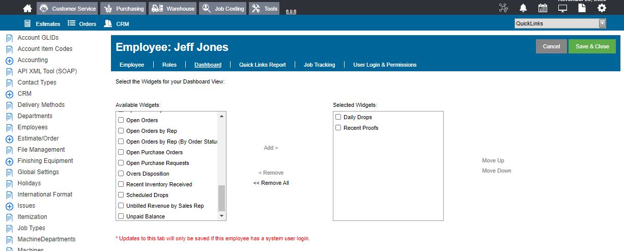Open CRM from the blue sub-menu bar
Viewport: 624px width, 251px height.
pyautogui.click(x=116, y=23)
